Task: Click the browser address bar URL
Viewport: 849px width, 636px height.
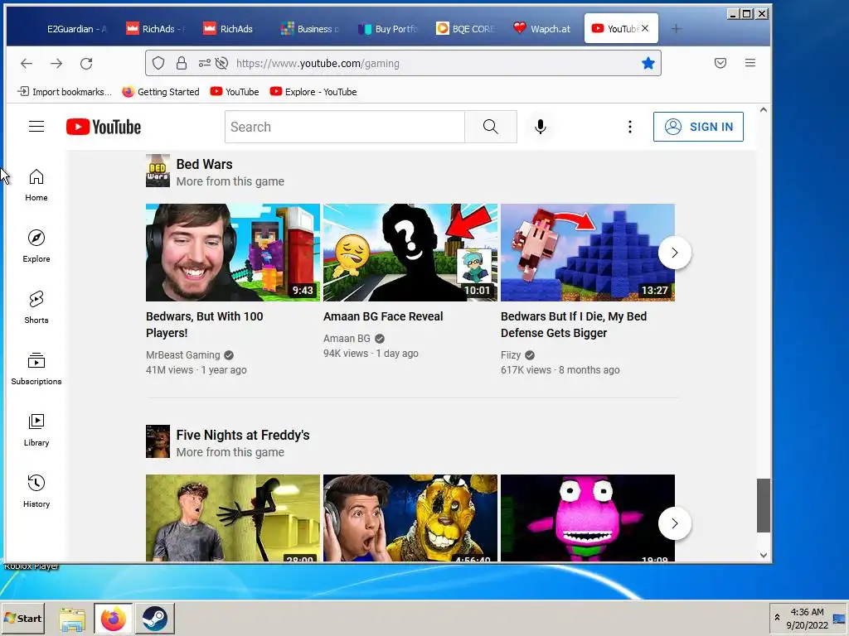Action: (318, 63)
